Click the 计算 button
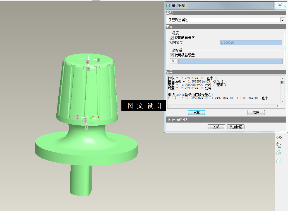The height and width of the screenshot is (211, 288). point(196,113)
